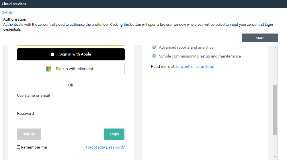The image size is (287, 162).
Task: Click the Advanced reports checkmark icon
Action: 154,47
